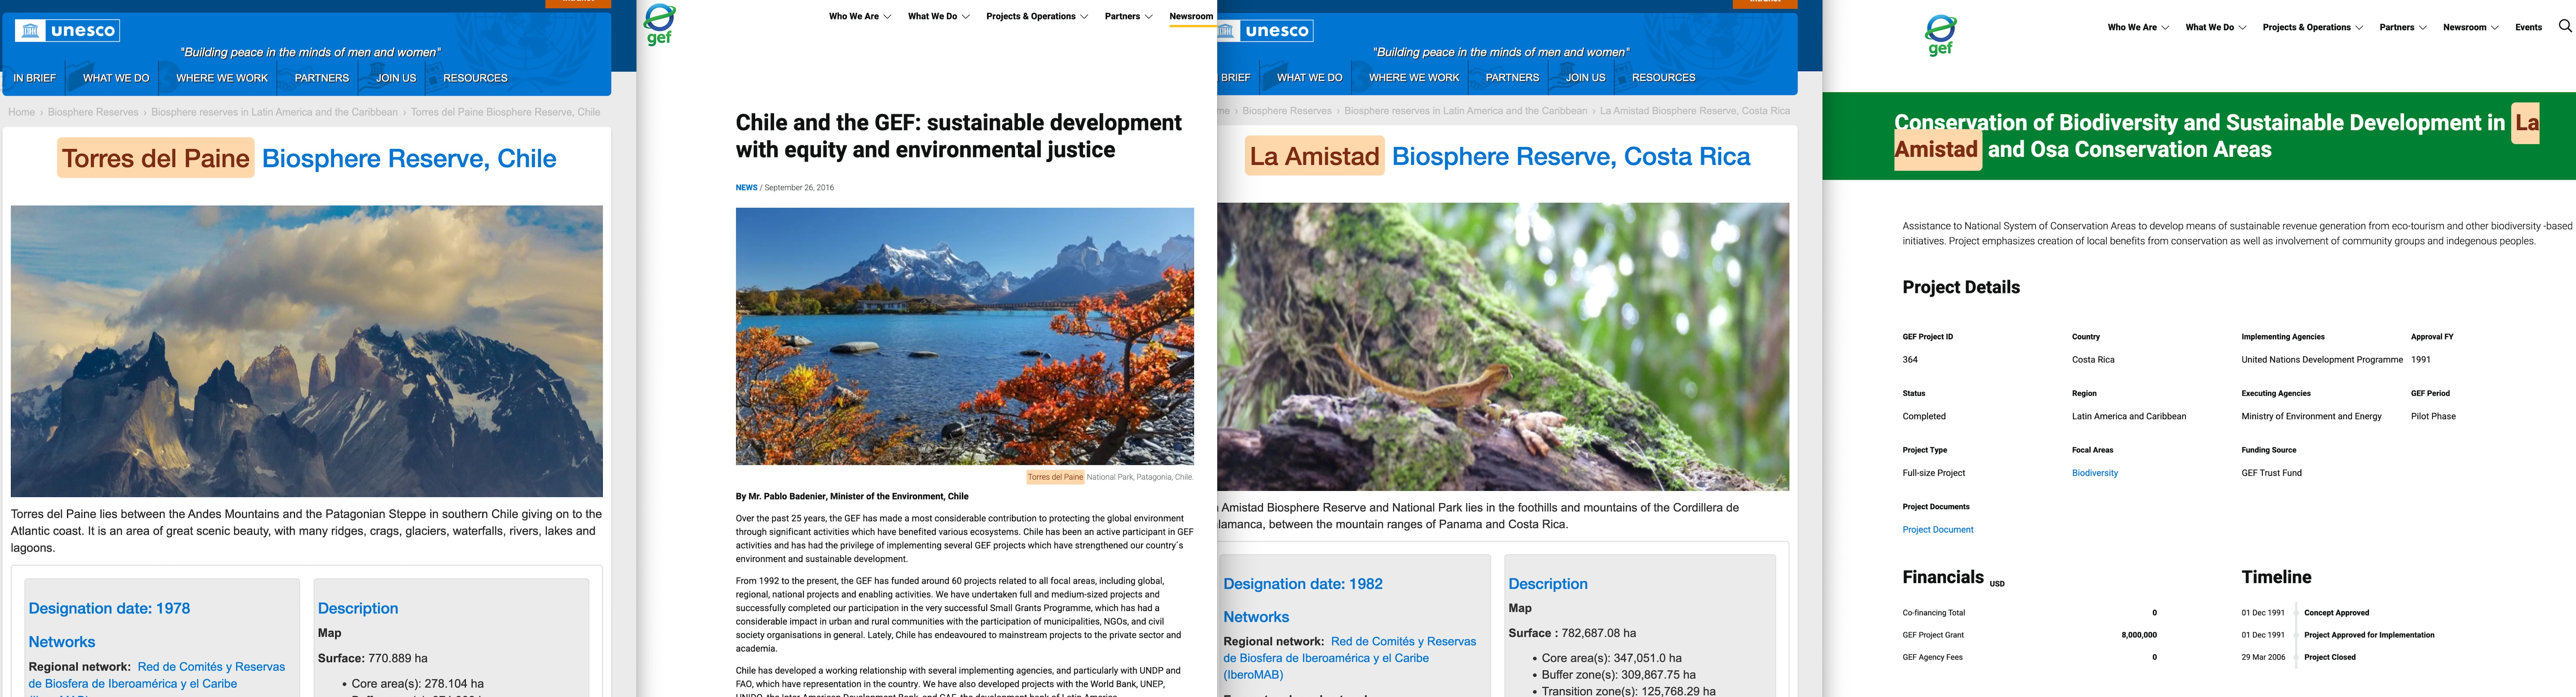
Task: Open Latin America and Caribbean breadcrumb on Torres page
Action: coord(274,112)
